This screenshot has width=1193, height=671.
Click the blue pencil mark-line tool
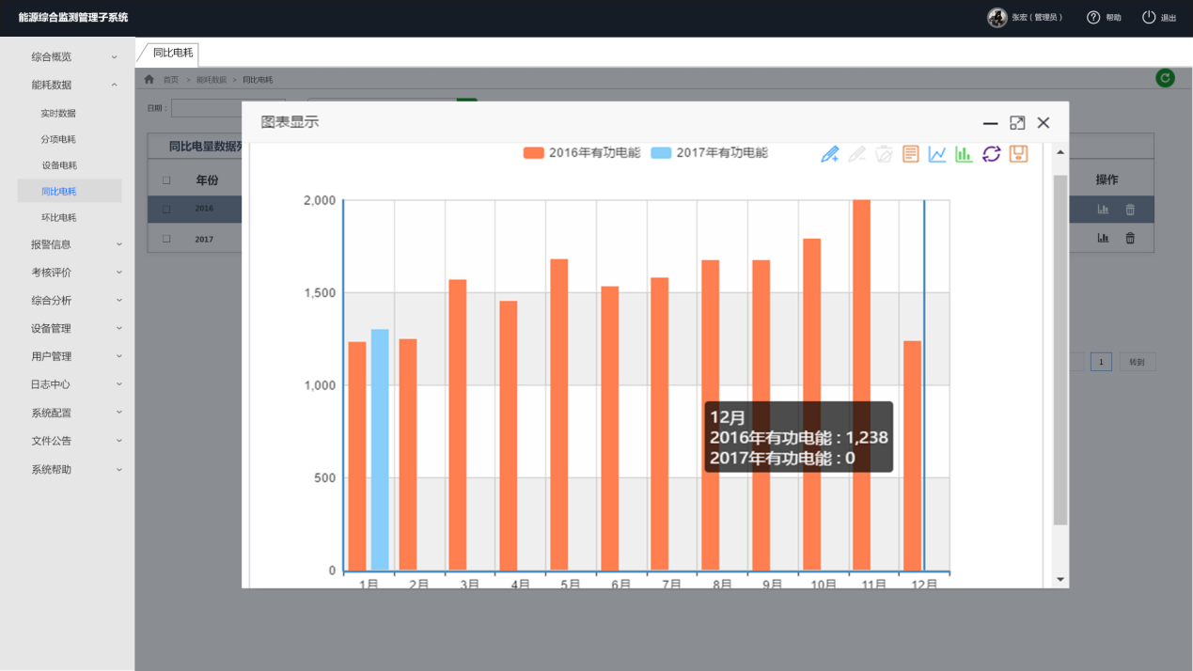click(829, 154)
